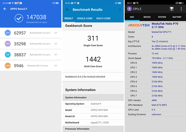186x132 pixels.
Task: Tap the teal UX score icon
Action: pos(8,55)
